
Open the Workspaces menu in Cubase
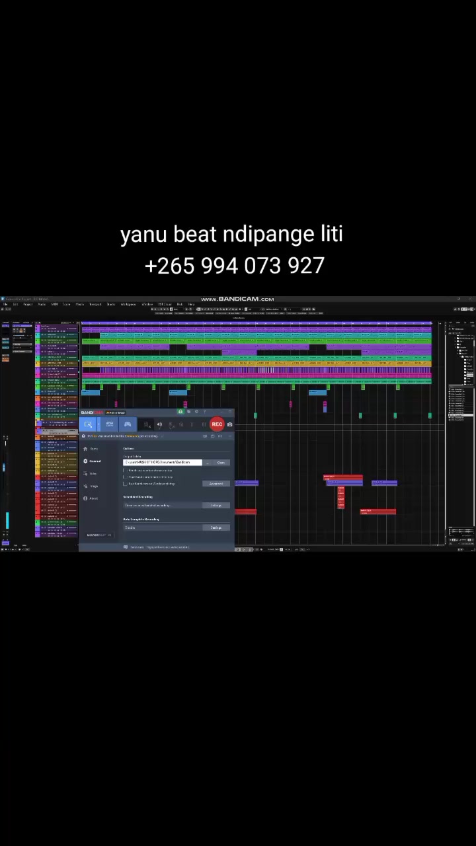[128, 304]
